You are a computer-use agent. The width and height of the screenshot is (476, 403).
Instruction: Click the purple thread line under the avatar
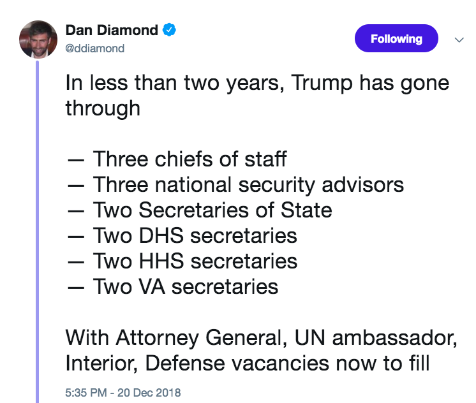pyautogui.click(x=38, y=232)
